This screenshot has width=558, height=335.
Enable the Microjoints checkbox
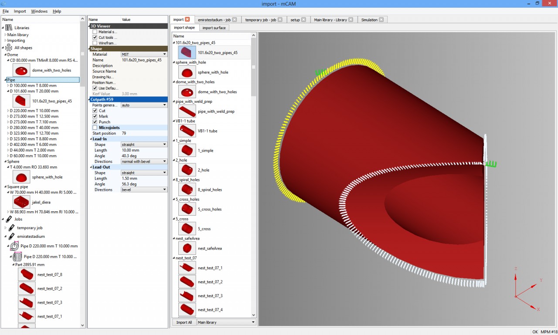[95, 128]
